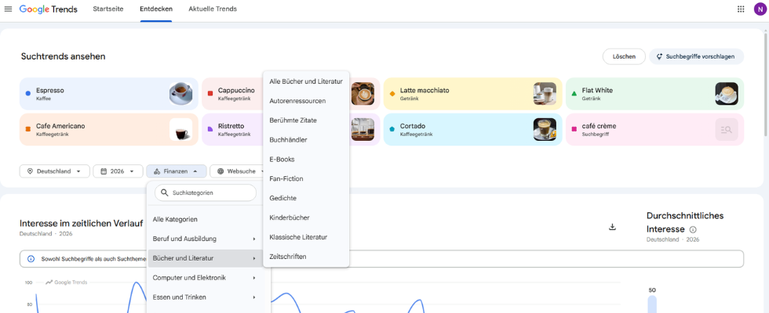Choose E-Books subcategory

[306, 159]
